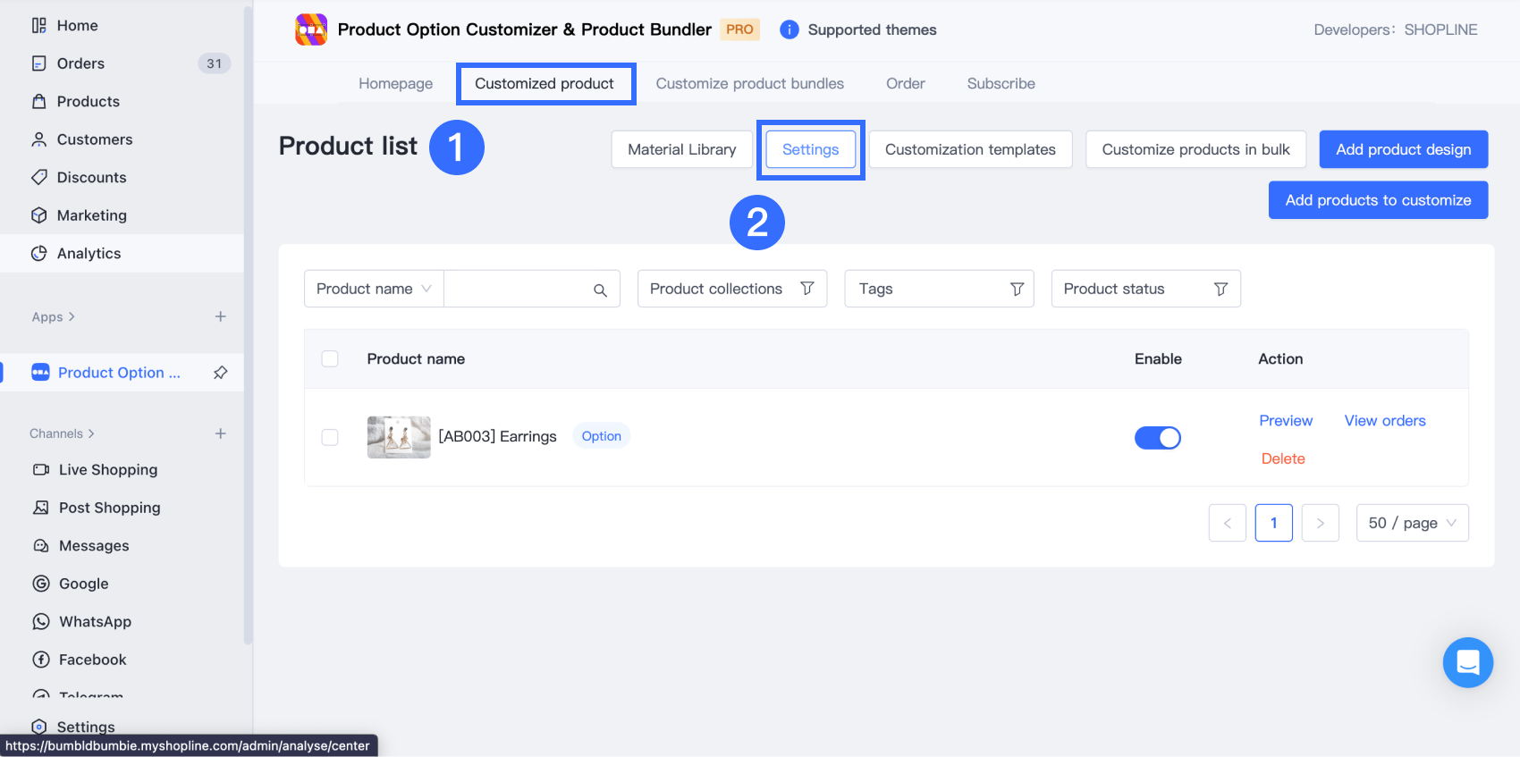
Task: Click the search magnifier icon
Action: point(600,290)
